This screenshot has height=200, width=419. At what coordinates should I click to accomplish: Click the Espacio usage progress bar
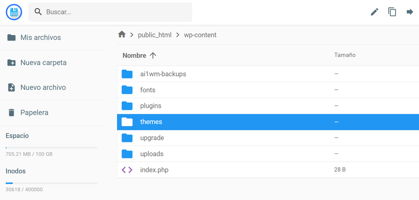tap(52, 147)
